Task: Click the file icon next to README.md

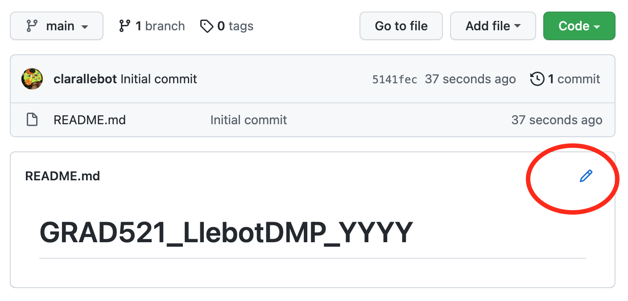Action: [x=32, y=119]
